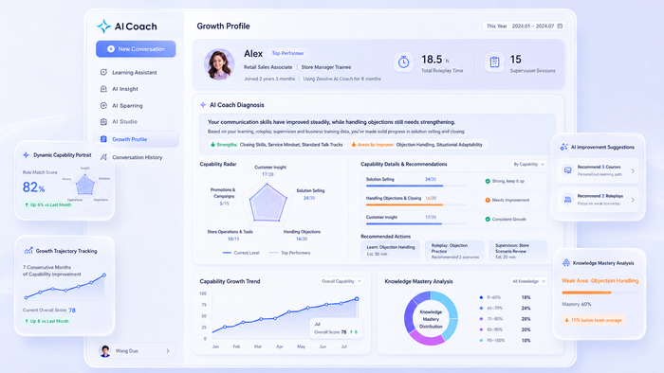Click the Capability Radar pentagon chart
Viewport: 664px width, 373px height.
pos(267,204)
